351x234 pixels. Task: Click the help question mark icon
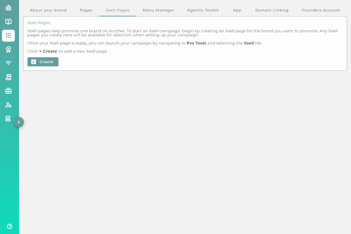click(10, 226)
